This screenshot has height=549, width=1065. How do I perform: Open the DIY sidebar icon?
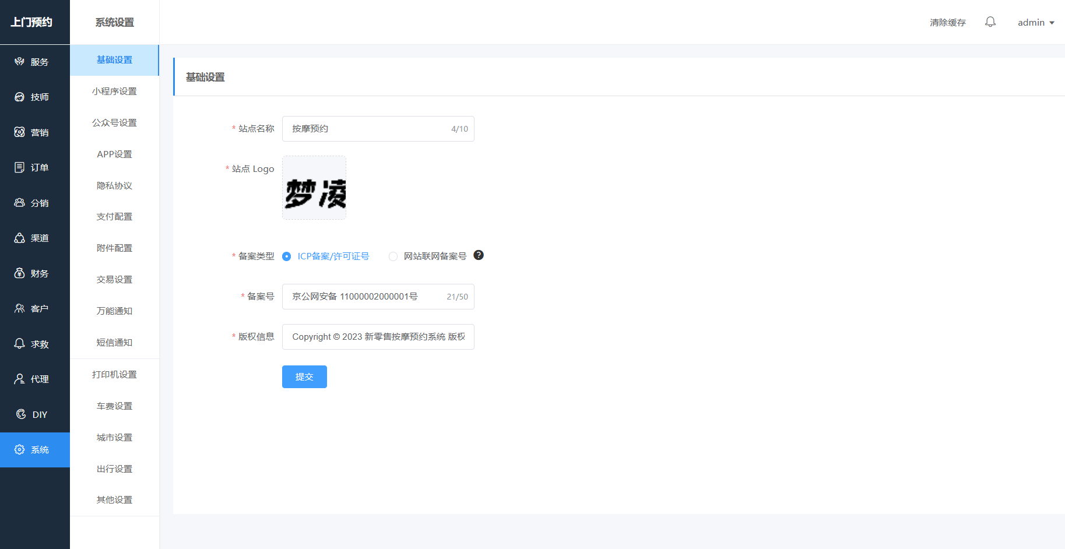click(x=21, y=414)
